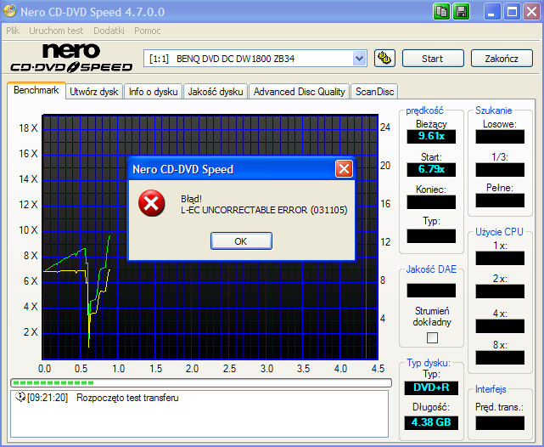Click the L-EC UNCORRECTABLE ERROR message text
This screenshot has height=447, width=544.
tap(264, 210)
